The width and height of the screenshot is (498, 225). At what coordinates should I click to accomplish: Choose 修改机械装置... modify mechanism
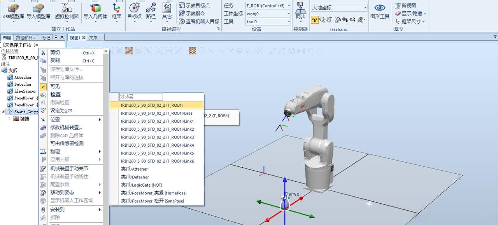pos(71,127)
